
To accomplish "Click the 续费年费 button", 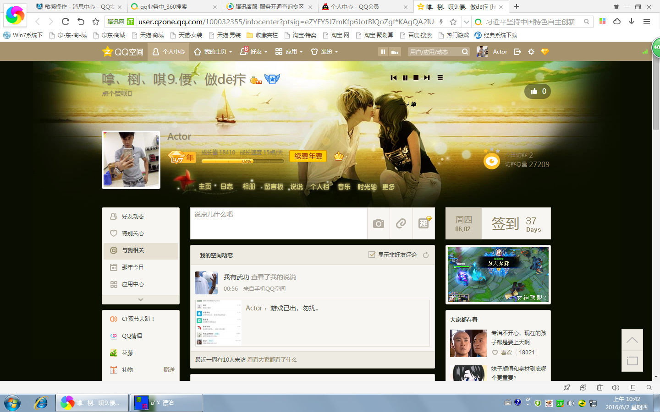I will point(308,156).
